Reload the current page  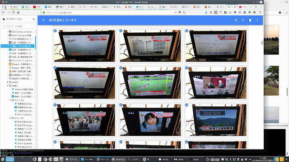[x=13, y=12]
